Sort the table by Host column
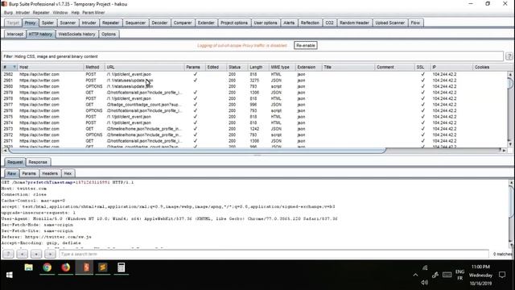The width and height of the screenshot is (515, 290). (x=51, y=67)
